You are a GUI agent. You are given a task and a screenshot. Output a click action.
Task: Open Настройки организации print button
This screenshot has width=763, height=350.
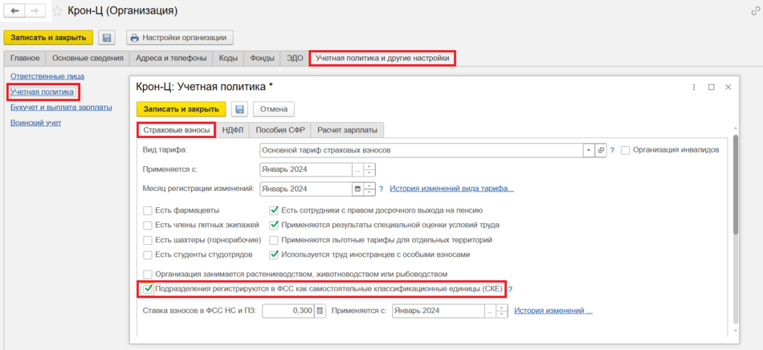pos(180,38)
